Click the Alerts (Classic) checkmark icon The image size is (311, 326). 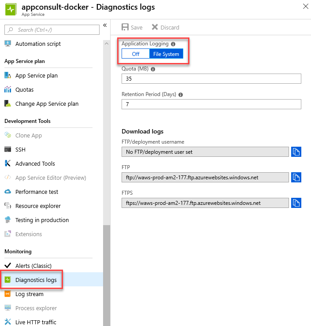[x=7, y=266]
